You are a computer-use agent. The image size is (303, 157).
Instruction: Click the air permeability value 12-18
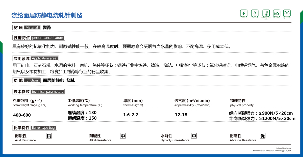tap(181, 115)
